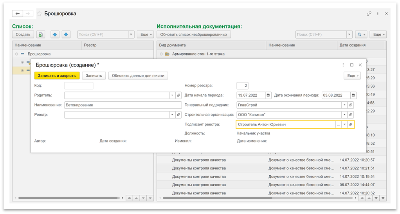
Task: Move item up with blue arrow
Action: 55,34
